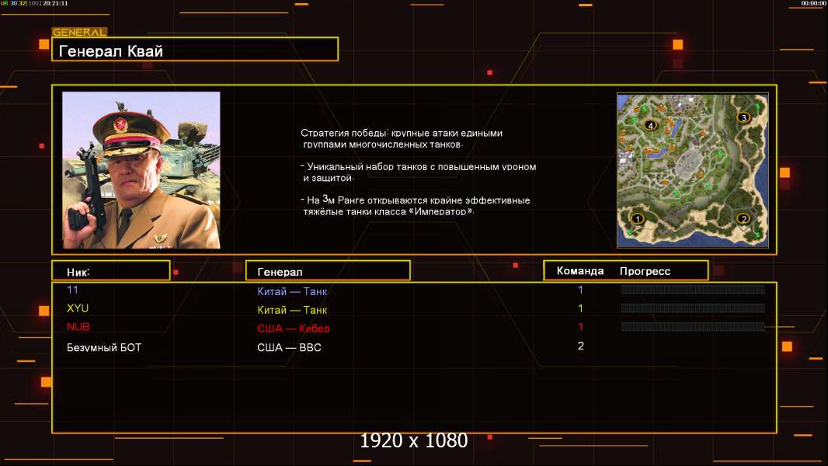
Task: Click team number for player 11
Action: 580,290
